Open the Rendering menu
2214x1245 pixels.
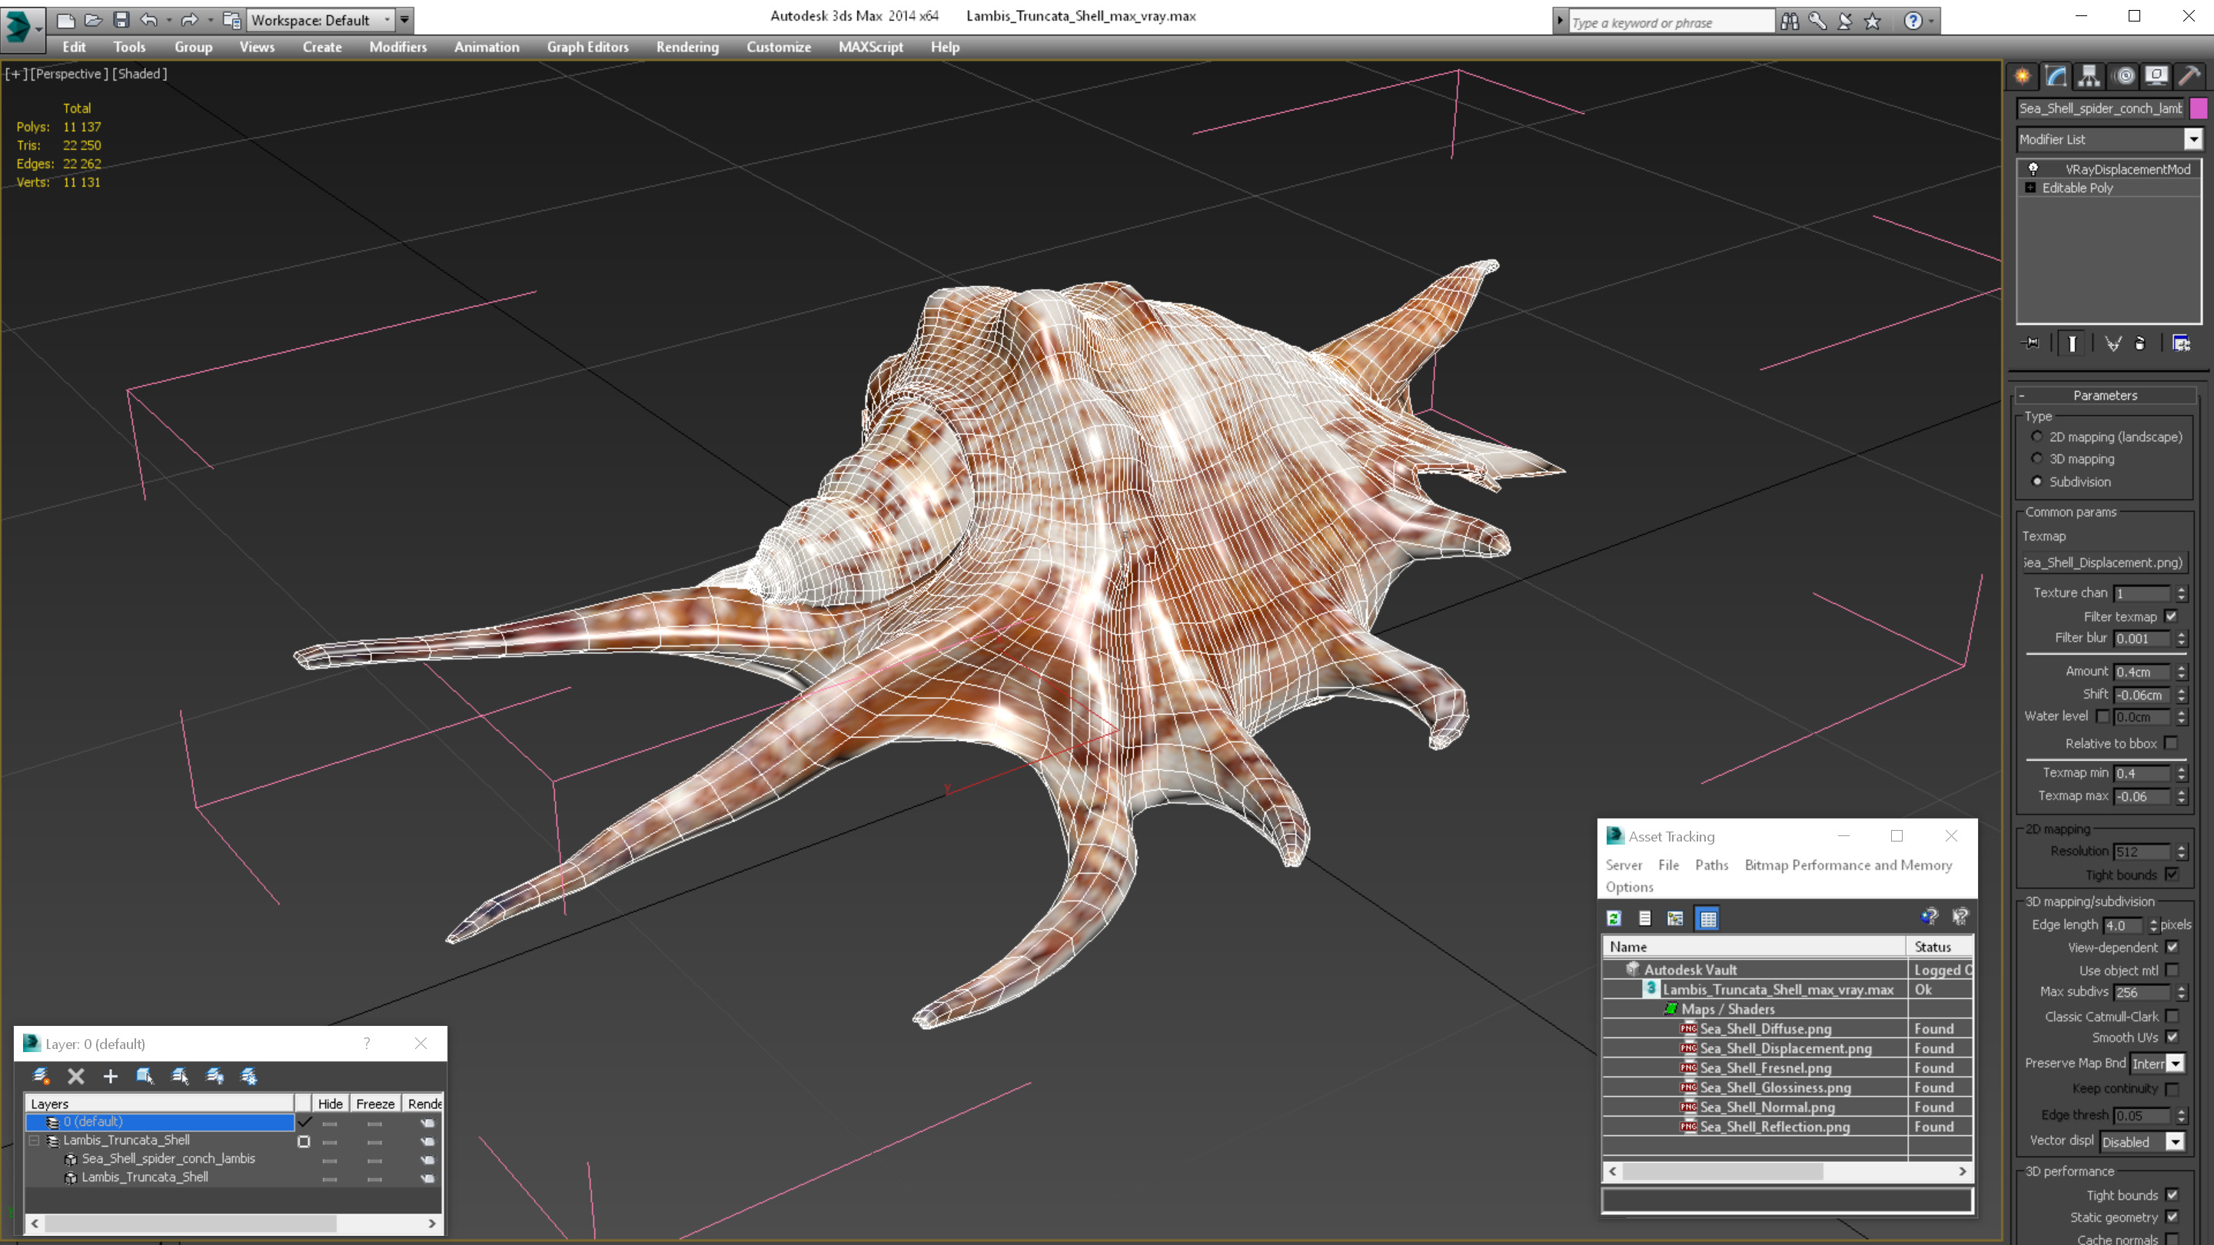[686, 47]
